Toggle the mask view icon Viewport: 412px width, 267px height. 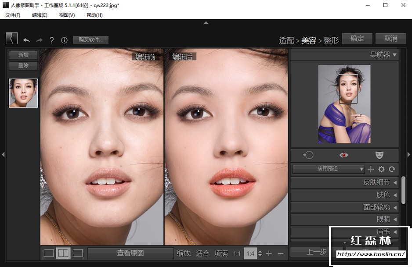(x=379, y=155)
